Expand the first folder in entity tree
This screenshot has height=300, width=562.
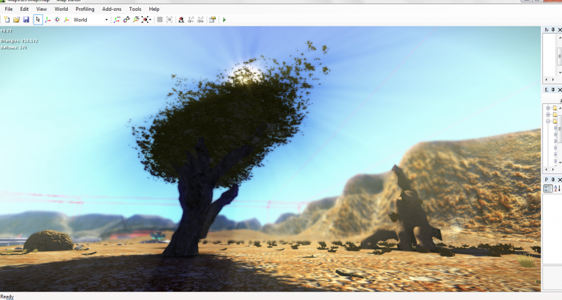click(x=548, y=108)
